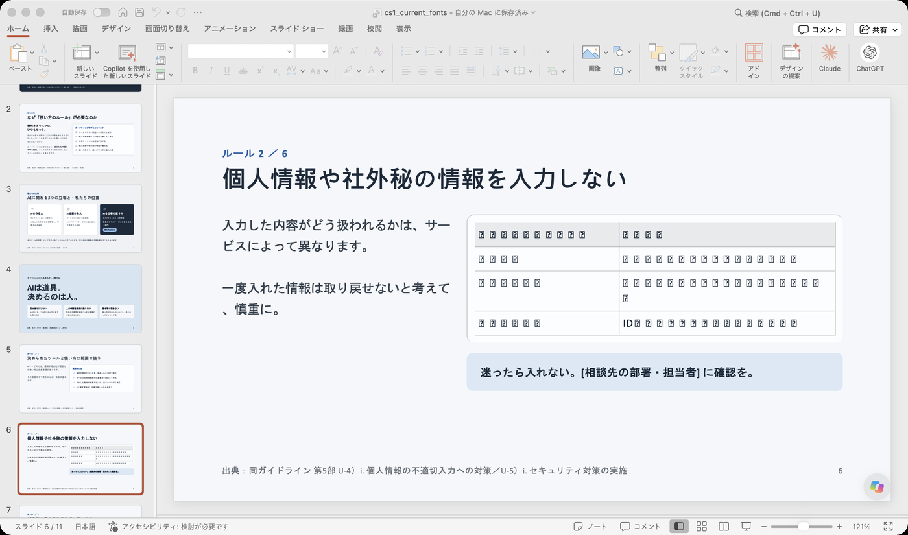Click the increase font size icon
The image size is (908, 535).
tap(337, 51)
